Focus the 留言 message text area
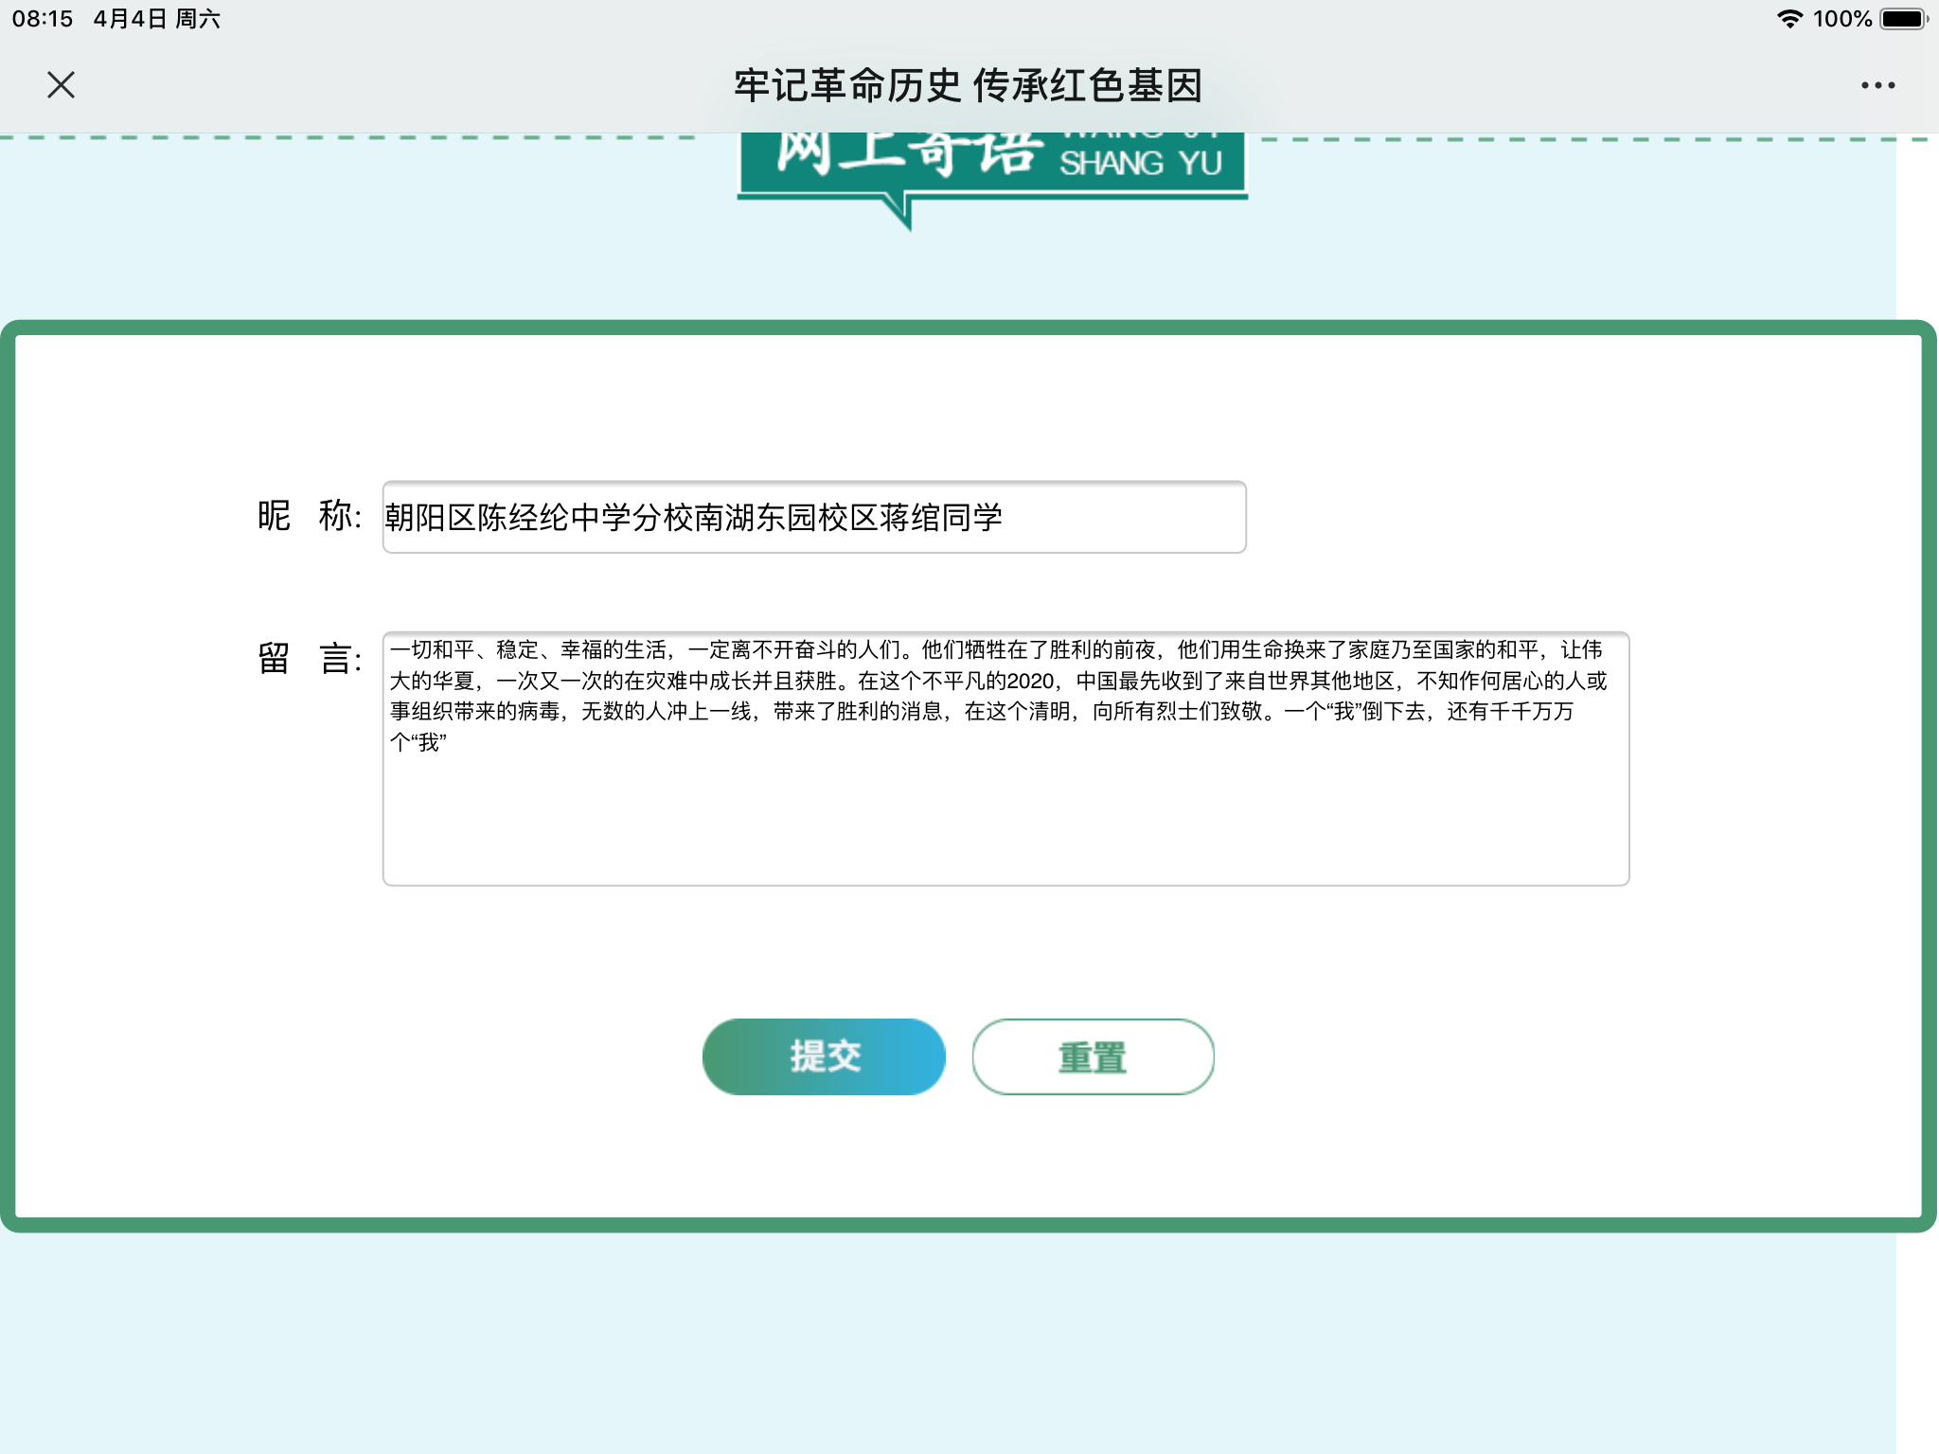This screenshot has height=1454, width=1939. tap(1005, 757)
